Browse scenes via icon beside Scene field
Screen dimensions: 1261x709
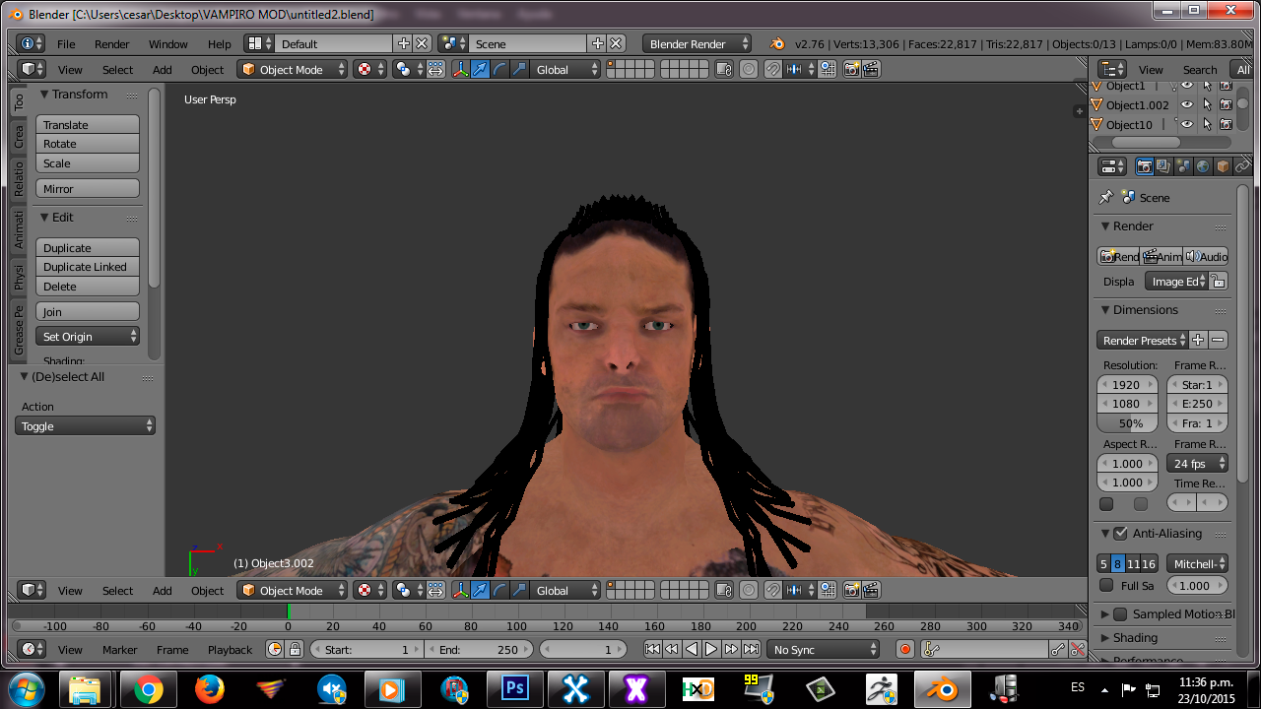pos(453,43)
